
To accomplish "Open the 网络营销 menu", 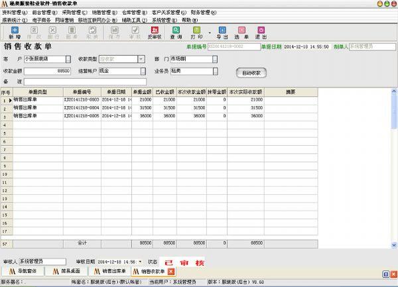I will pos(64,20).
